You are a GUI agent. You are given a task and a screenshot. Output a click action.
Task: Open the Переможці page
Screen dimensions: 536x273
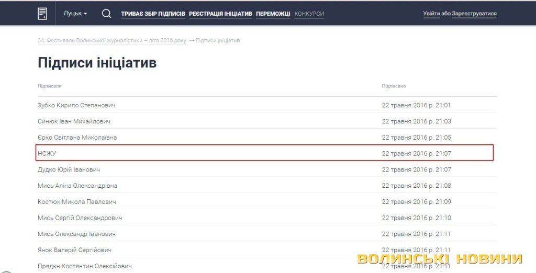click(273, 14)
